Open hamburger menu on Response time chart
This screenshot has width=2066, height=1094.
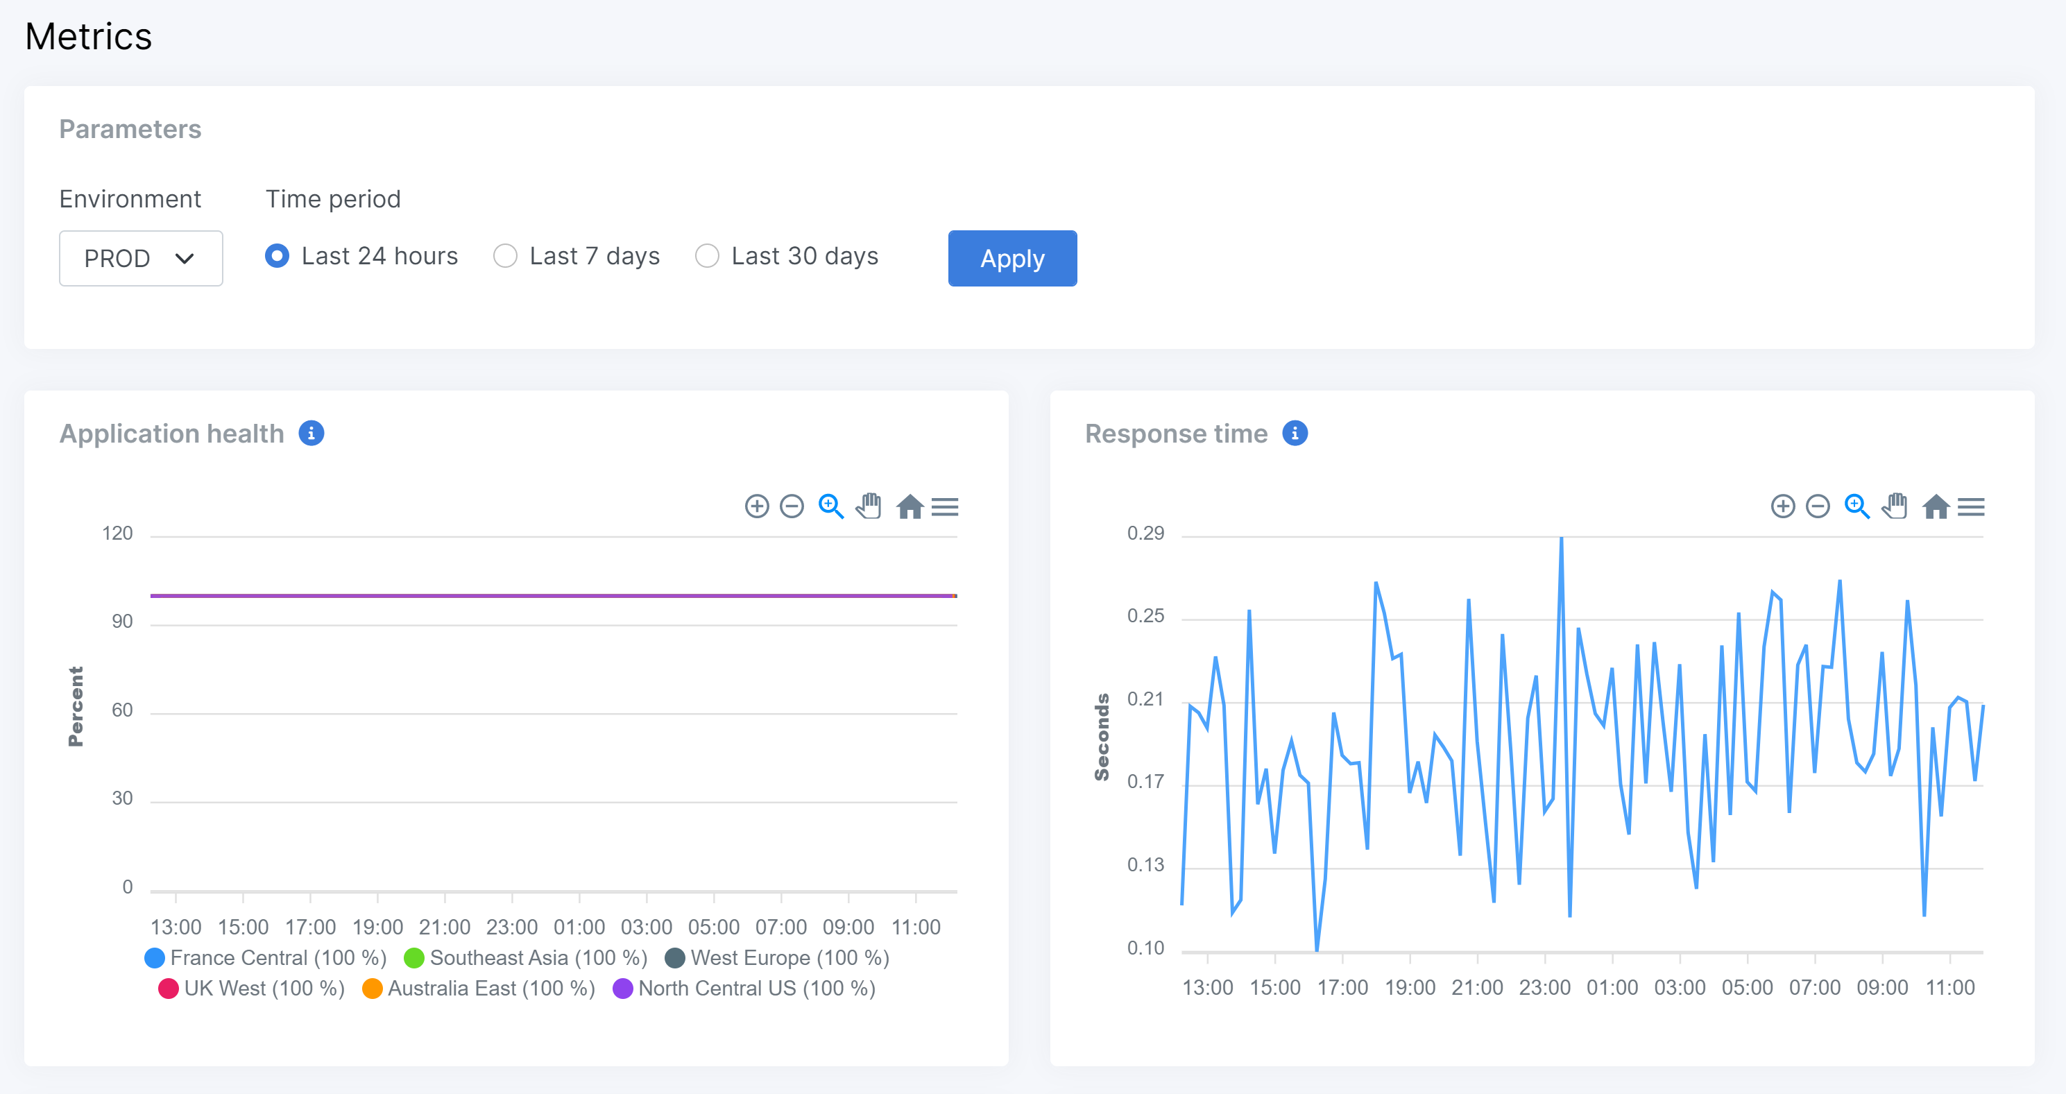(1970, 507)
